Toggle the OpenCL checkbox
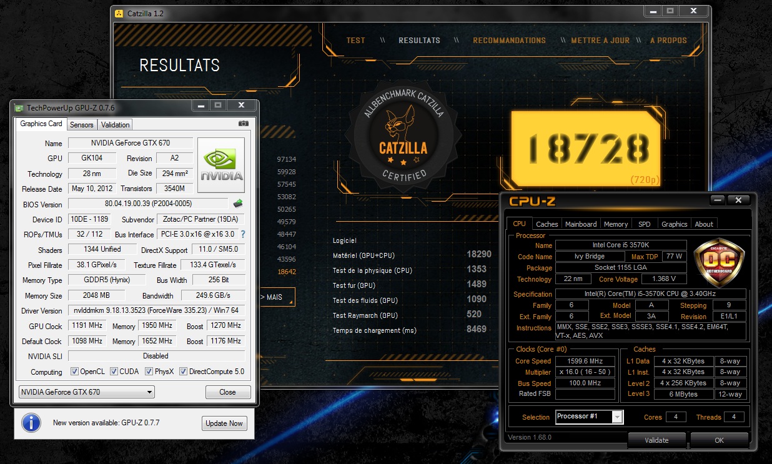This screenshot has width=772, height=464. click(74, 372)
